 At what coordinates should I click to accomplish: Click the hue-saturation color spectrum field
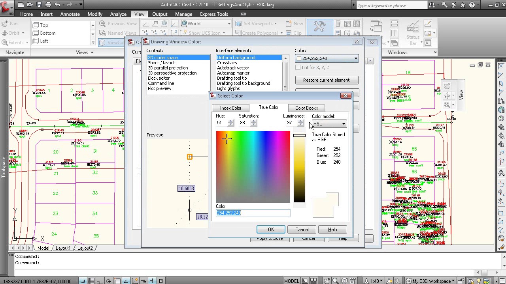click(253, 167)
